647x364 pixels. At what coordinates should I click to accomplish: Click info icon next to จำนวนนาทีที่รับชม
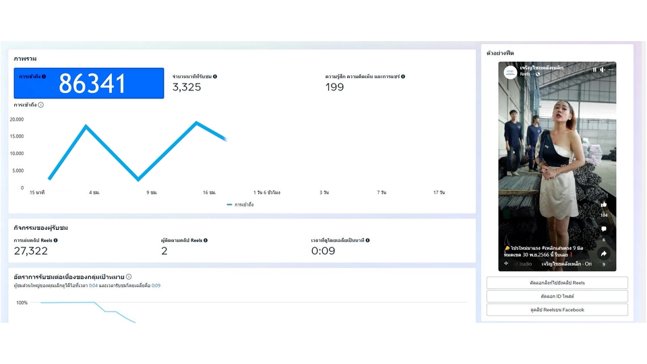215,76
